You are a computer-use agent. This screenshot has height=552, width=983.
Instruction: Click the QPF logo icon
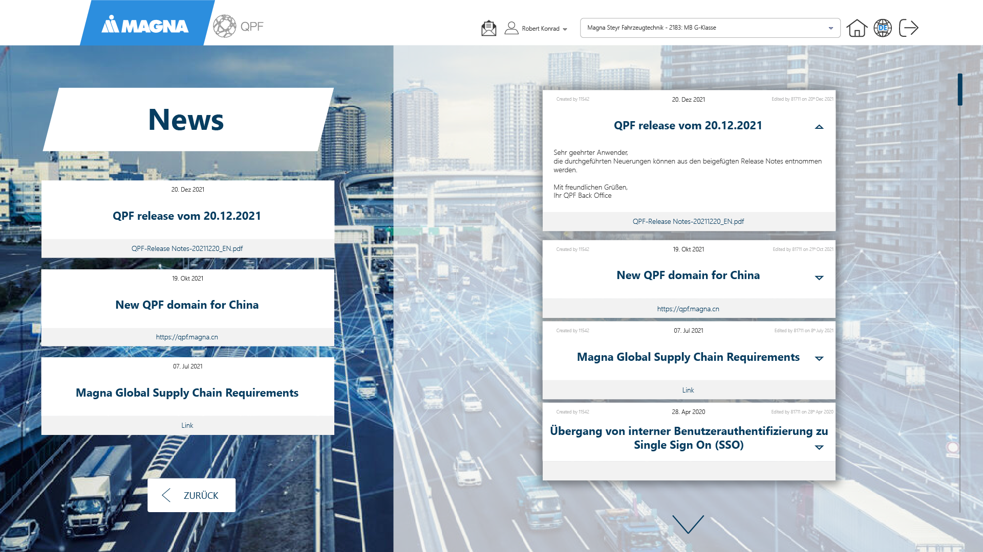pyautogui.click(x=224, y=26)
